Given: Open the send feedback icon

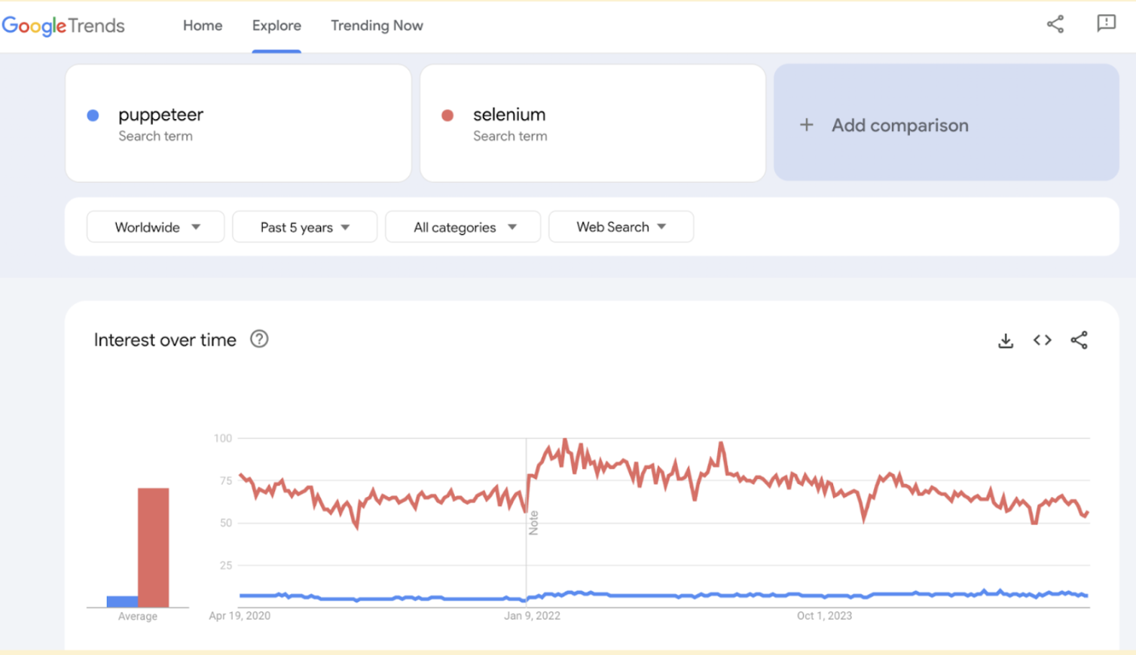Looking at the screenshot, I should click(1106, 23).
